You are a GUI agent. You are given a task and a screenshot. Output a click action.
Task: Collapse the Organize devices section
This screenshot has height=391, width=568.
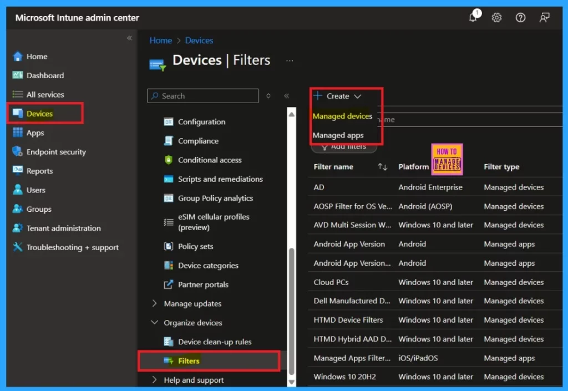[155, 322]
